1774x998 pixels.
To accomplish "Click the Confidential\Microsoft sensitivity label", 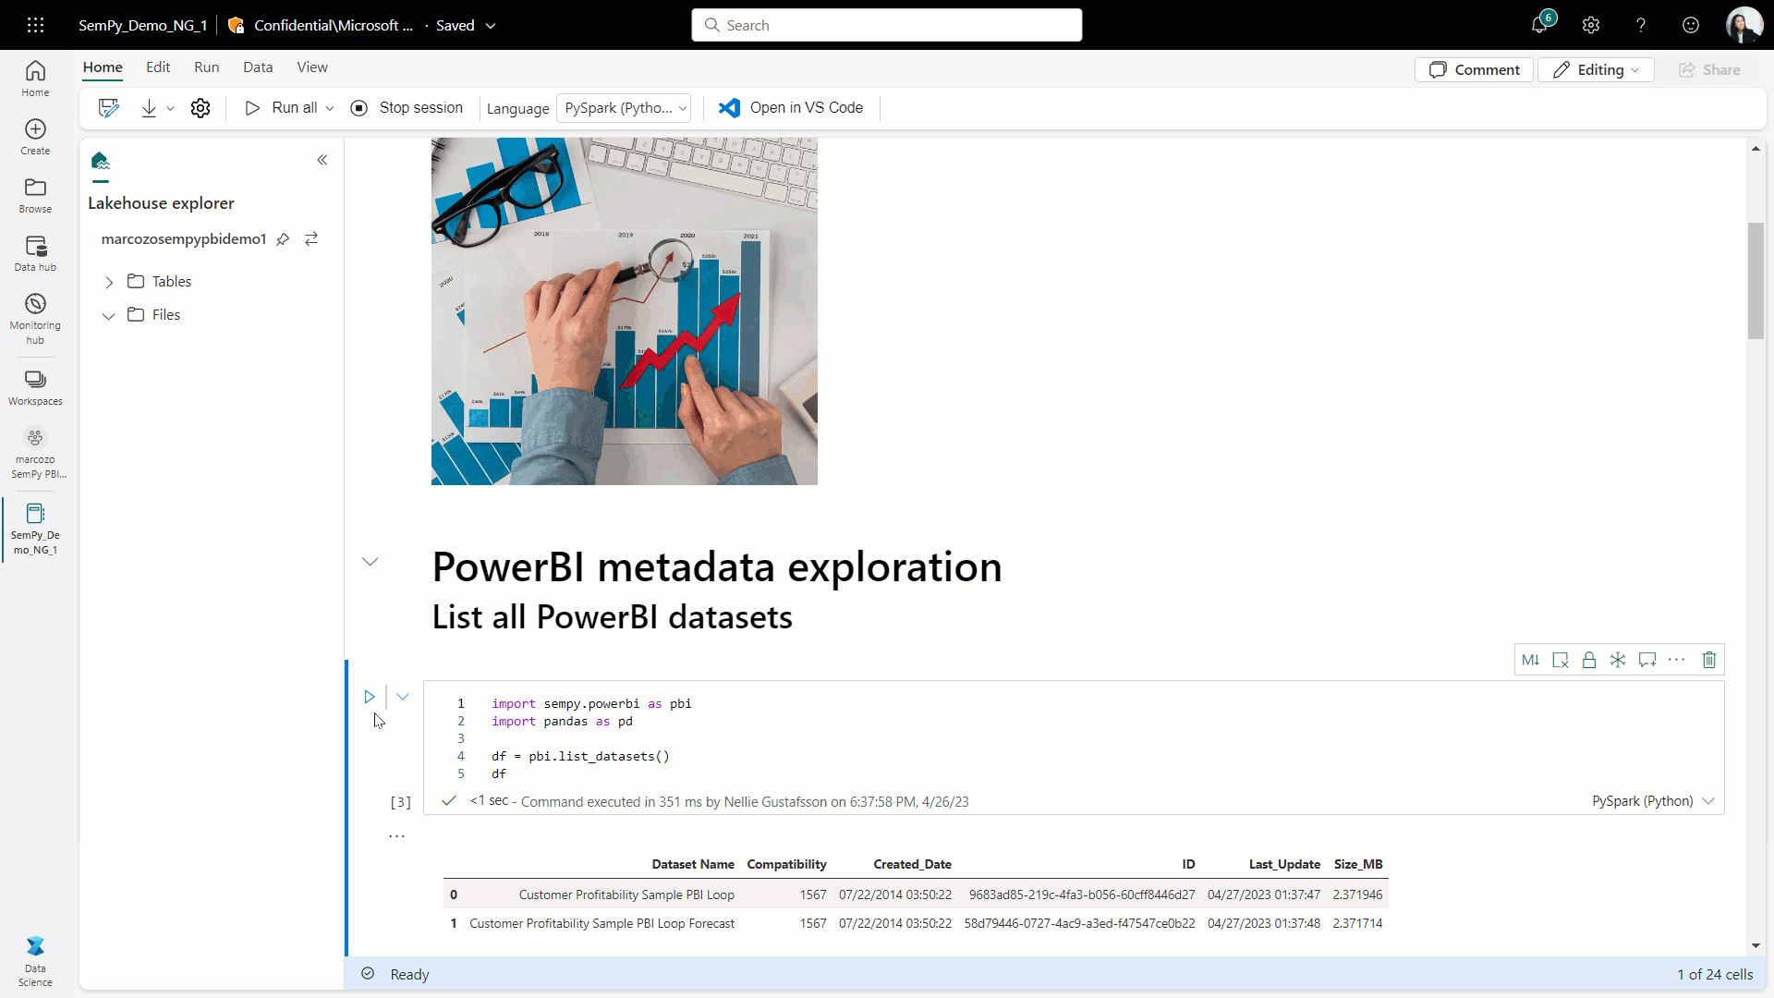I will coord(321,26).
